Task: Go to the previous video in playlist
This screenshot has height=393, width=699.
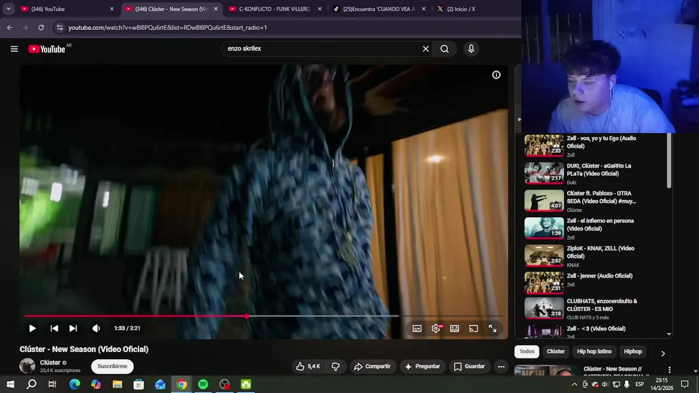Action: click(54, 329)
